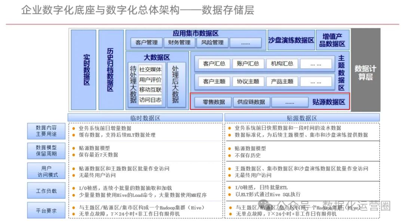
Task: Select the 产品主题 box
Action: click(x=282, y=81)
